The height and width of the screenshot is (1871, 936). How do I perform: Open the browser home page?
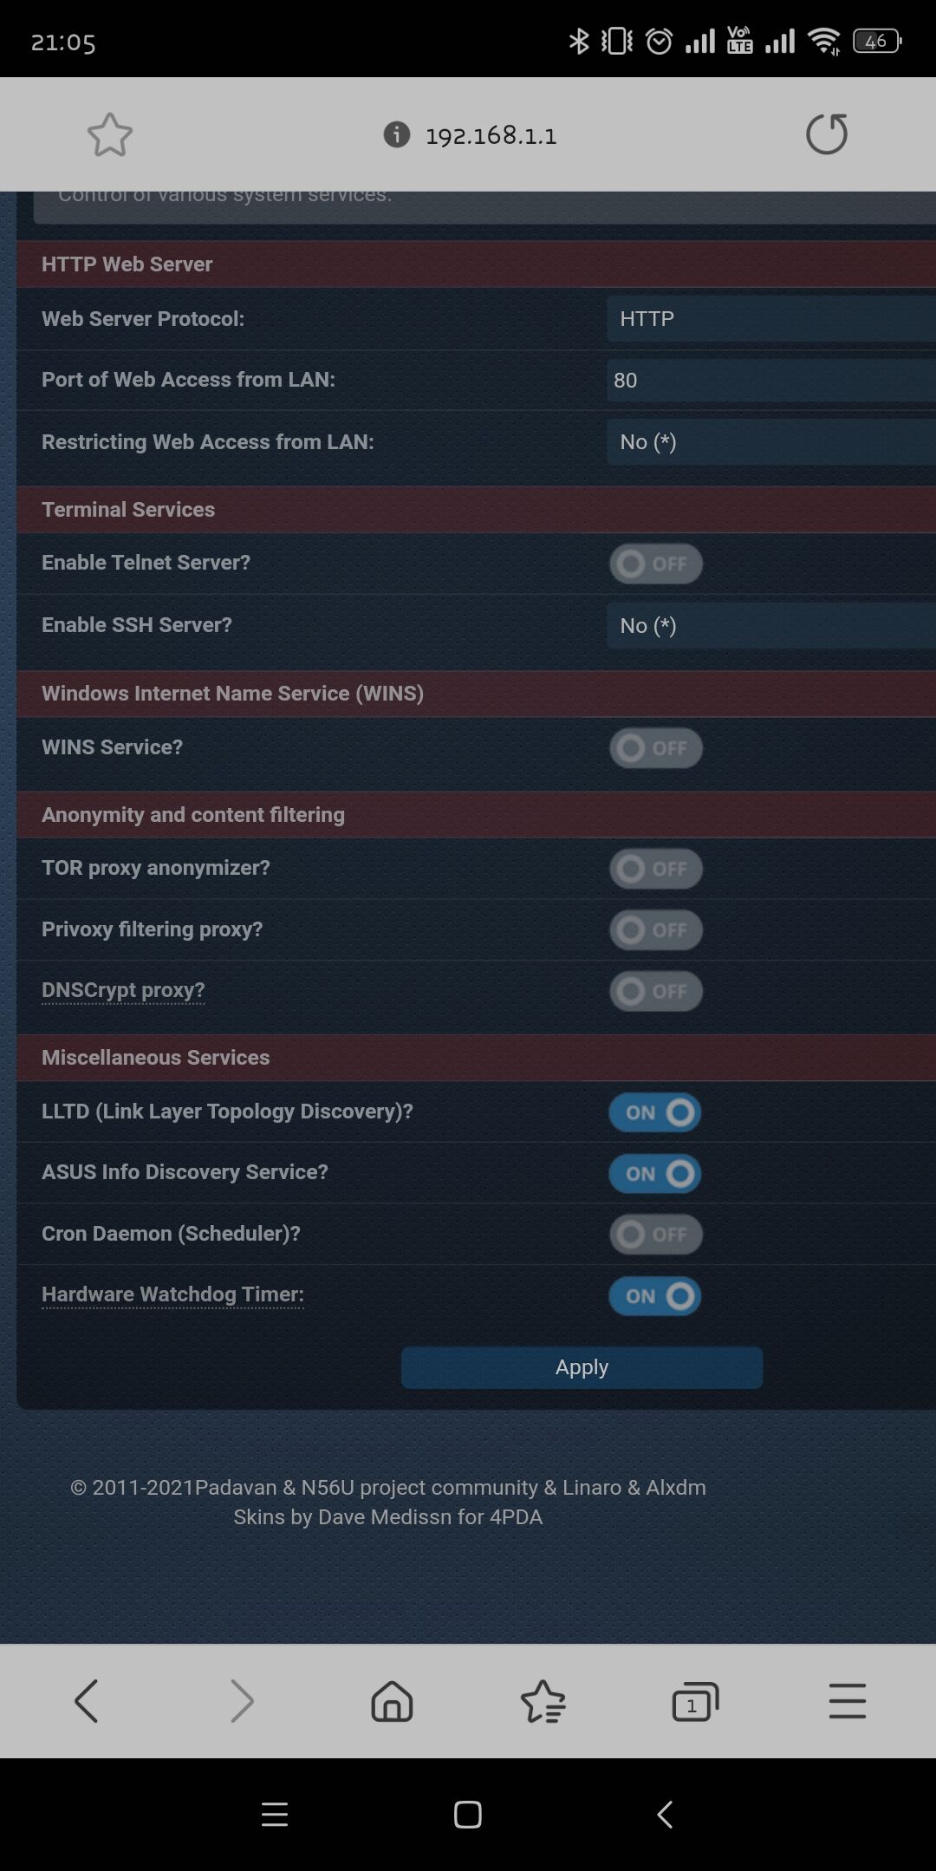(392, 1700)
